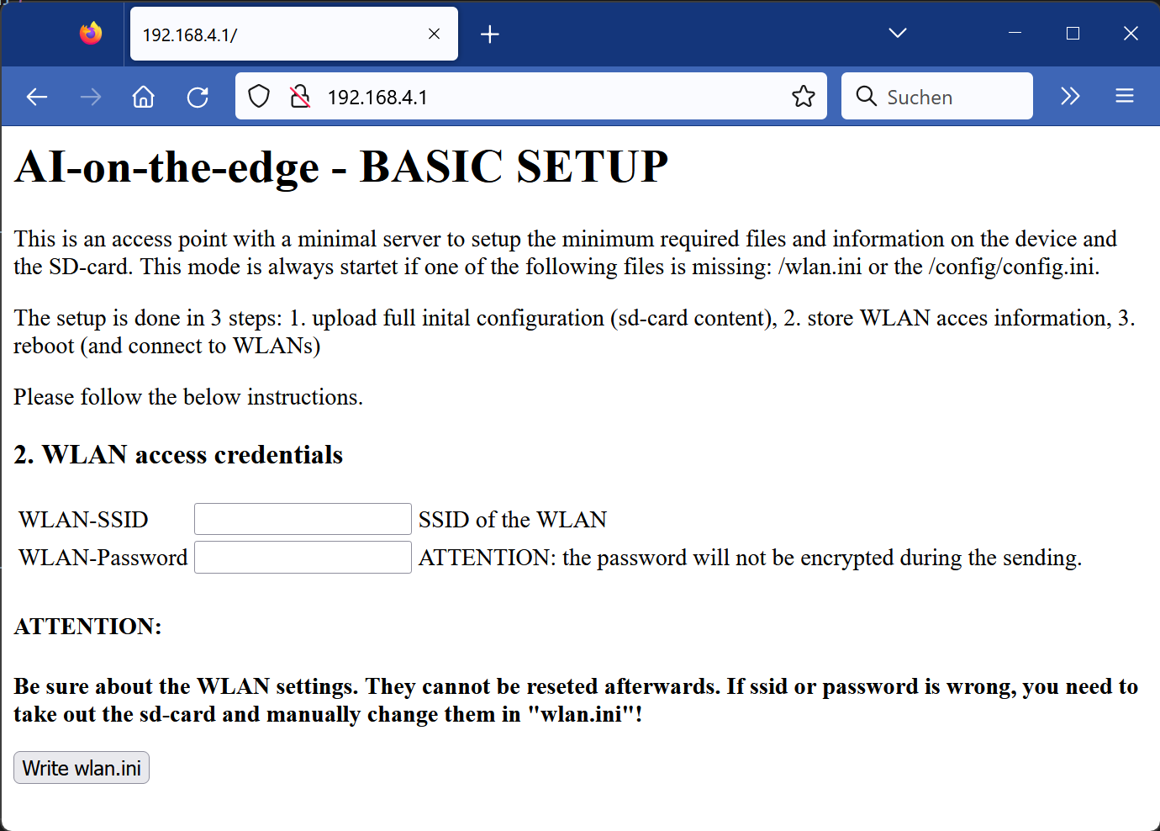The width and height of the screenshot is (1160, 831).
Task: Click the Home icon
Action: pyautogui.click(x=143, y=96)
